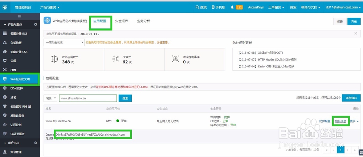This screenshot has width=363, height=157.
Task: Go to next page in pagination
Action: (x=348, y=150)
